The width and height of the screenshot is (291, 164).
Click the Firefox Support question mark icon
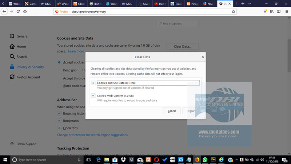pos(12,144)
